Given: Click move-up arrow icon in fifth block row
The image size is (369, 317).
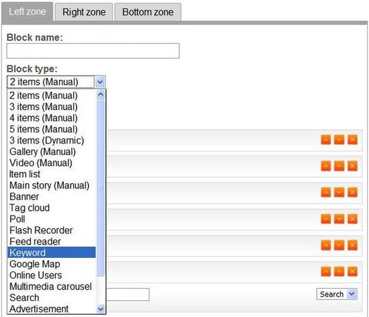Looking at the screenshot, I should coord(326,245).
